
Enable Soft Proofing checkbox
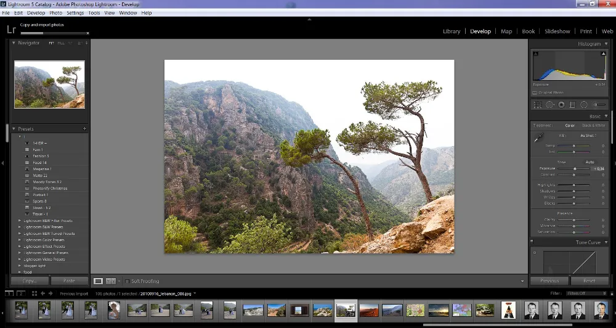[x=127, y=281]
